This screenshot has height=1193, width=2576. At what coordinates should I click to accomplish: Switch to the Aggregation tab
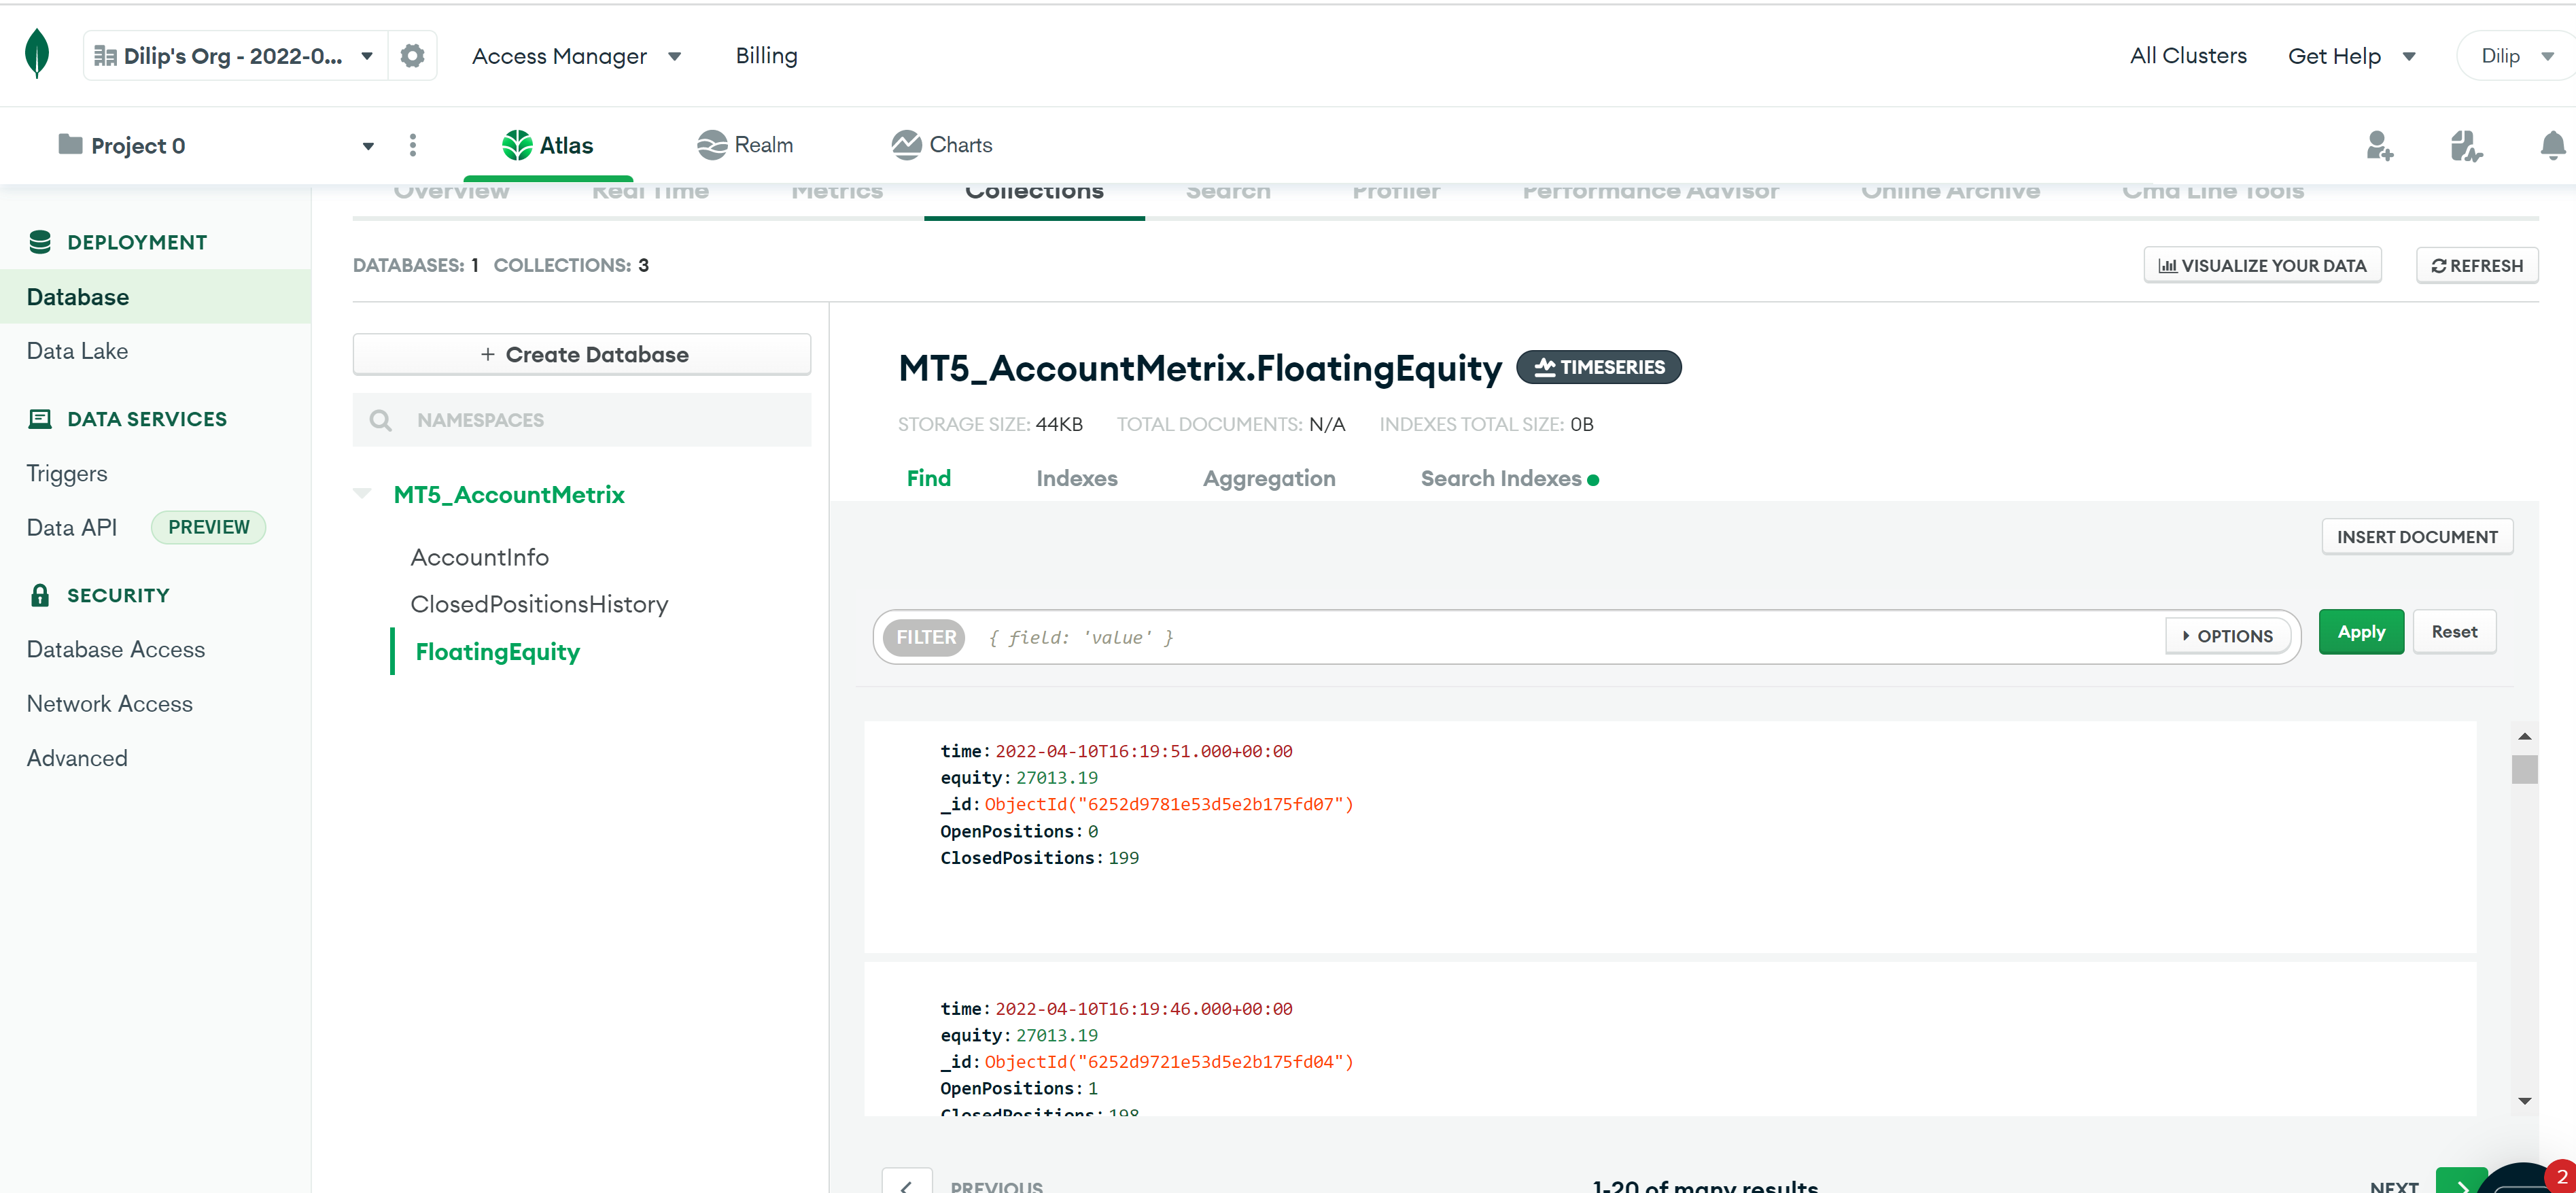(1268, 478)
